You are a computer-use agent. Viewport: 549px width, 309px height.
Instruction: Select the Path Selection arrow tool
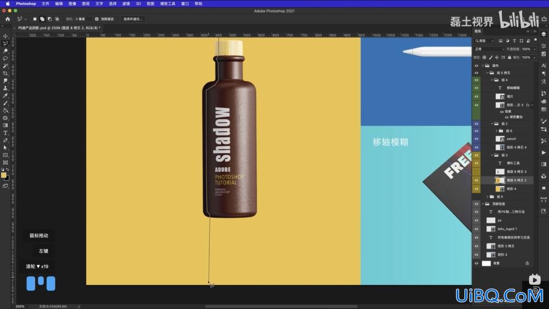5,148
